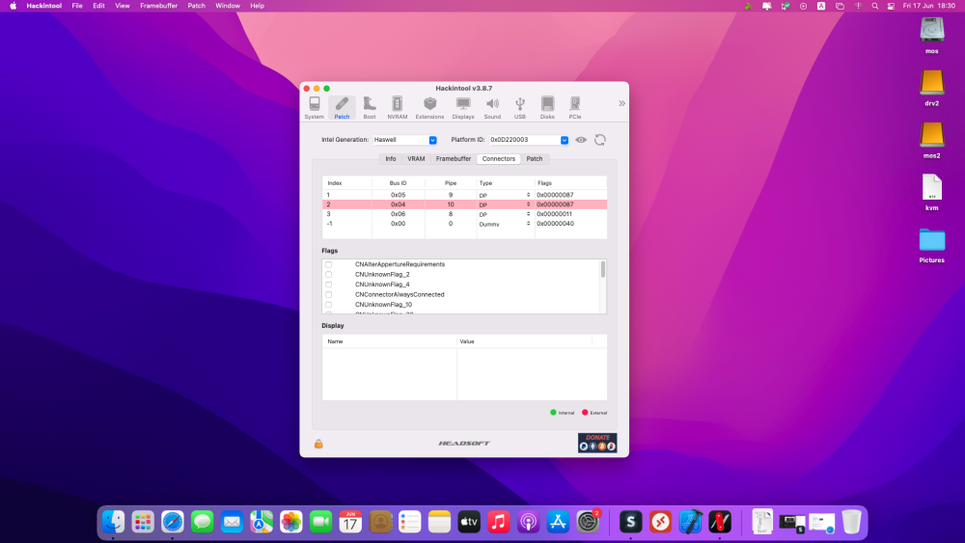Open the kvm file on desktop
The height and width of the screenshot is (543, 965).
tap(932, 193)
